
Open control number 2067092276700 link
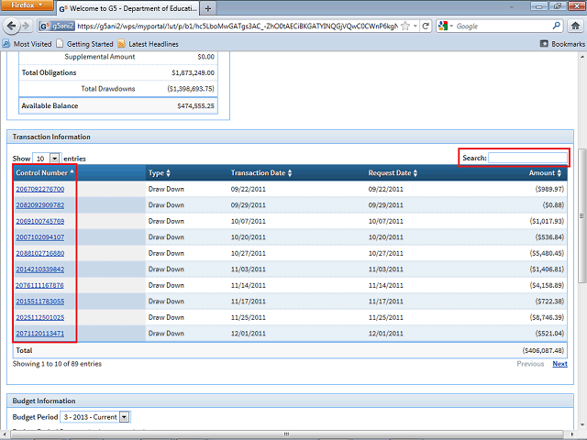(x=39, y=189)
